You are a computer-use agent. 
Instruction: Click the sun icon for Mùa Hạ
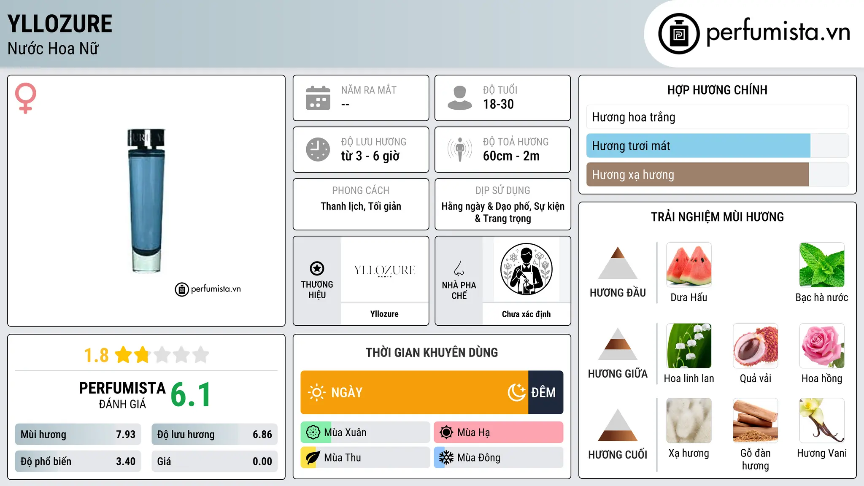tap(446, 432)
